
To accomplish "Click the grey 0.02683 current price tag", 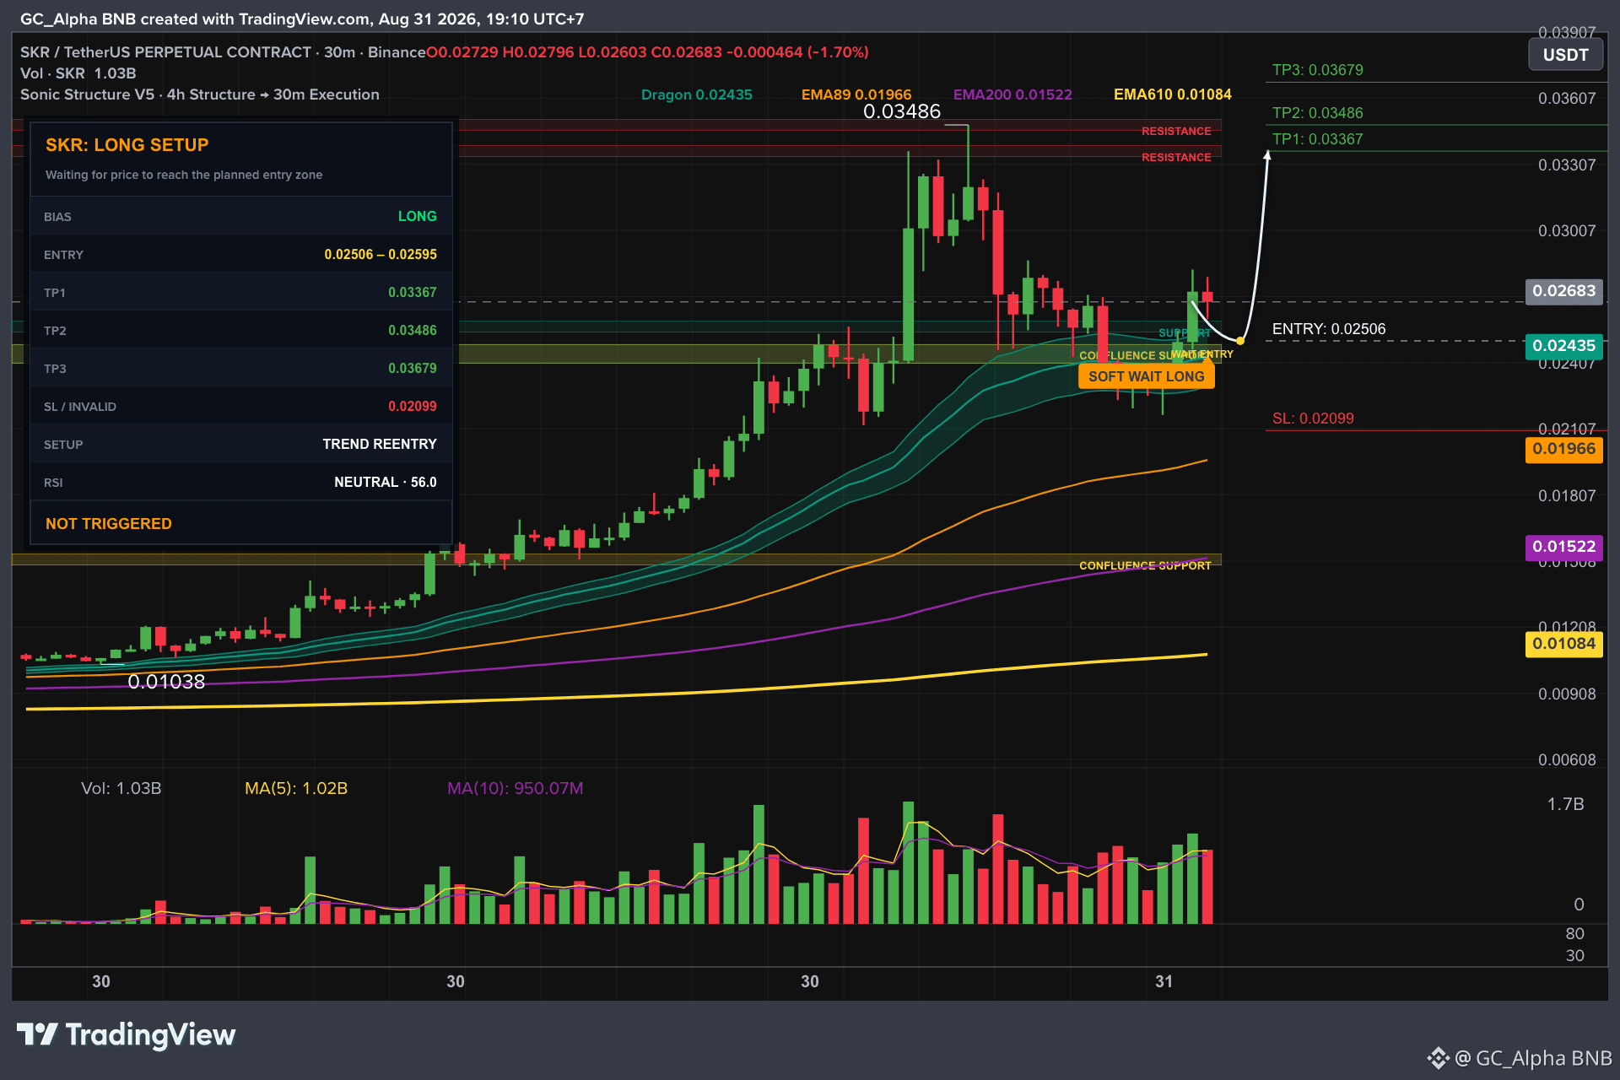I will point(1564,291).
